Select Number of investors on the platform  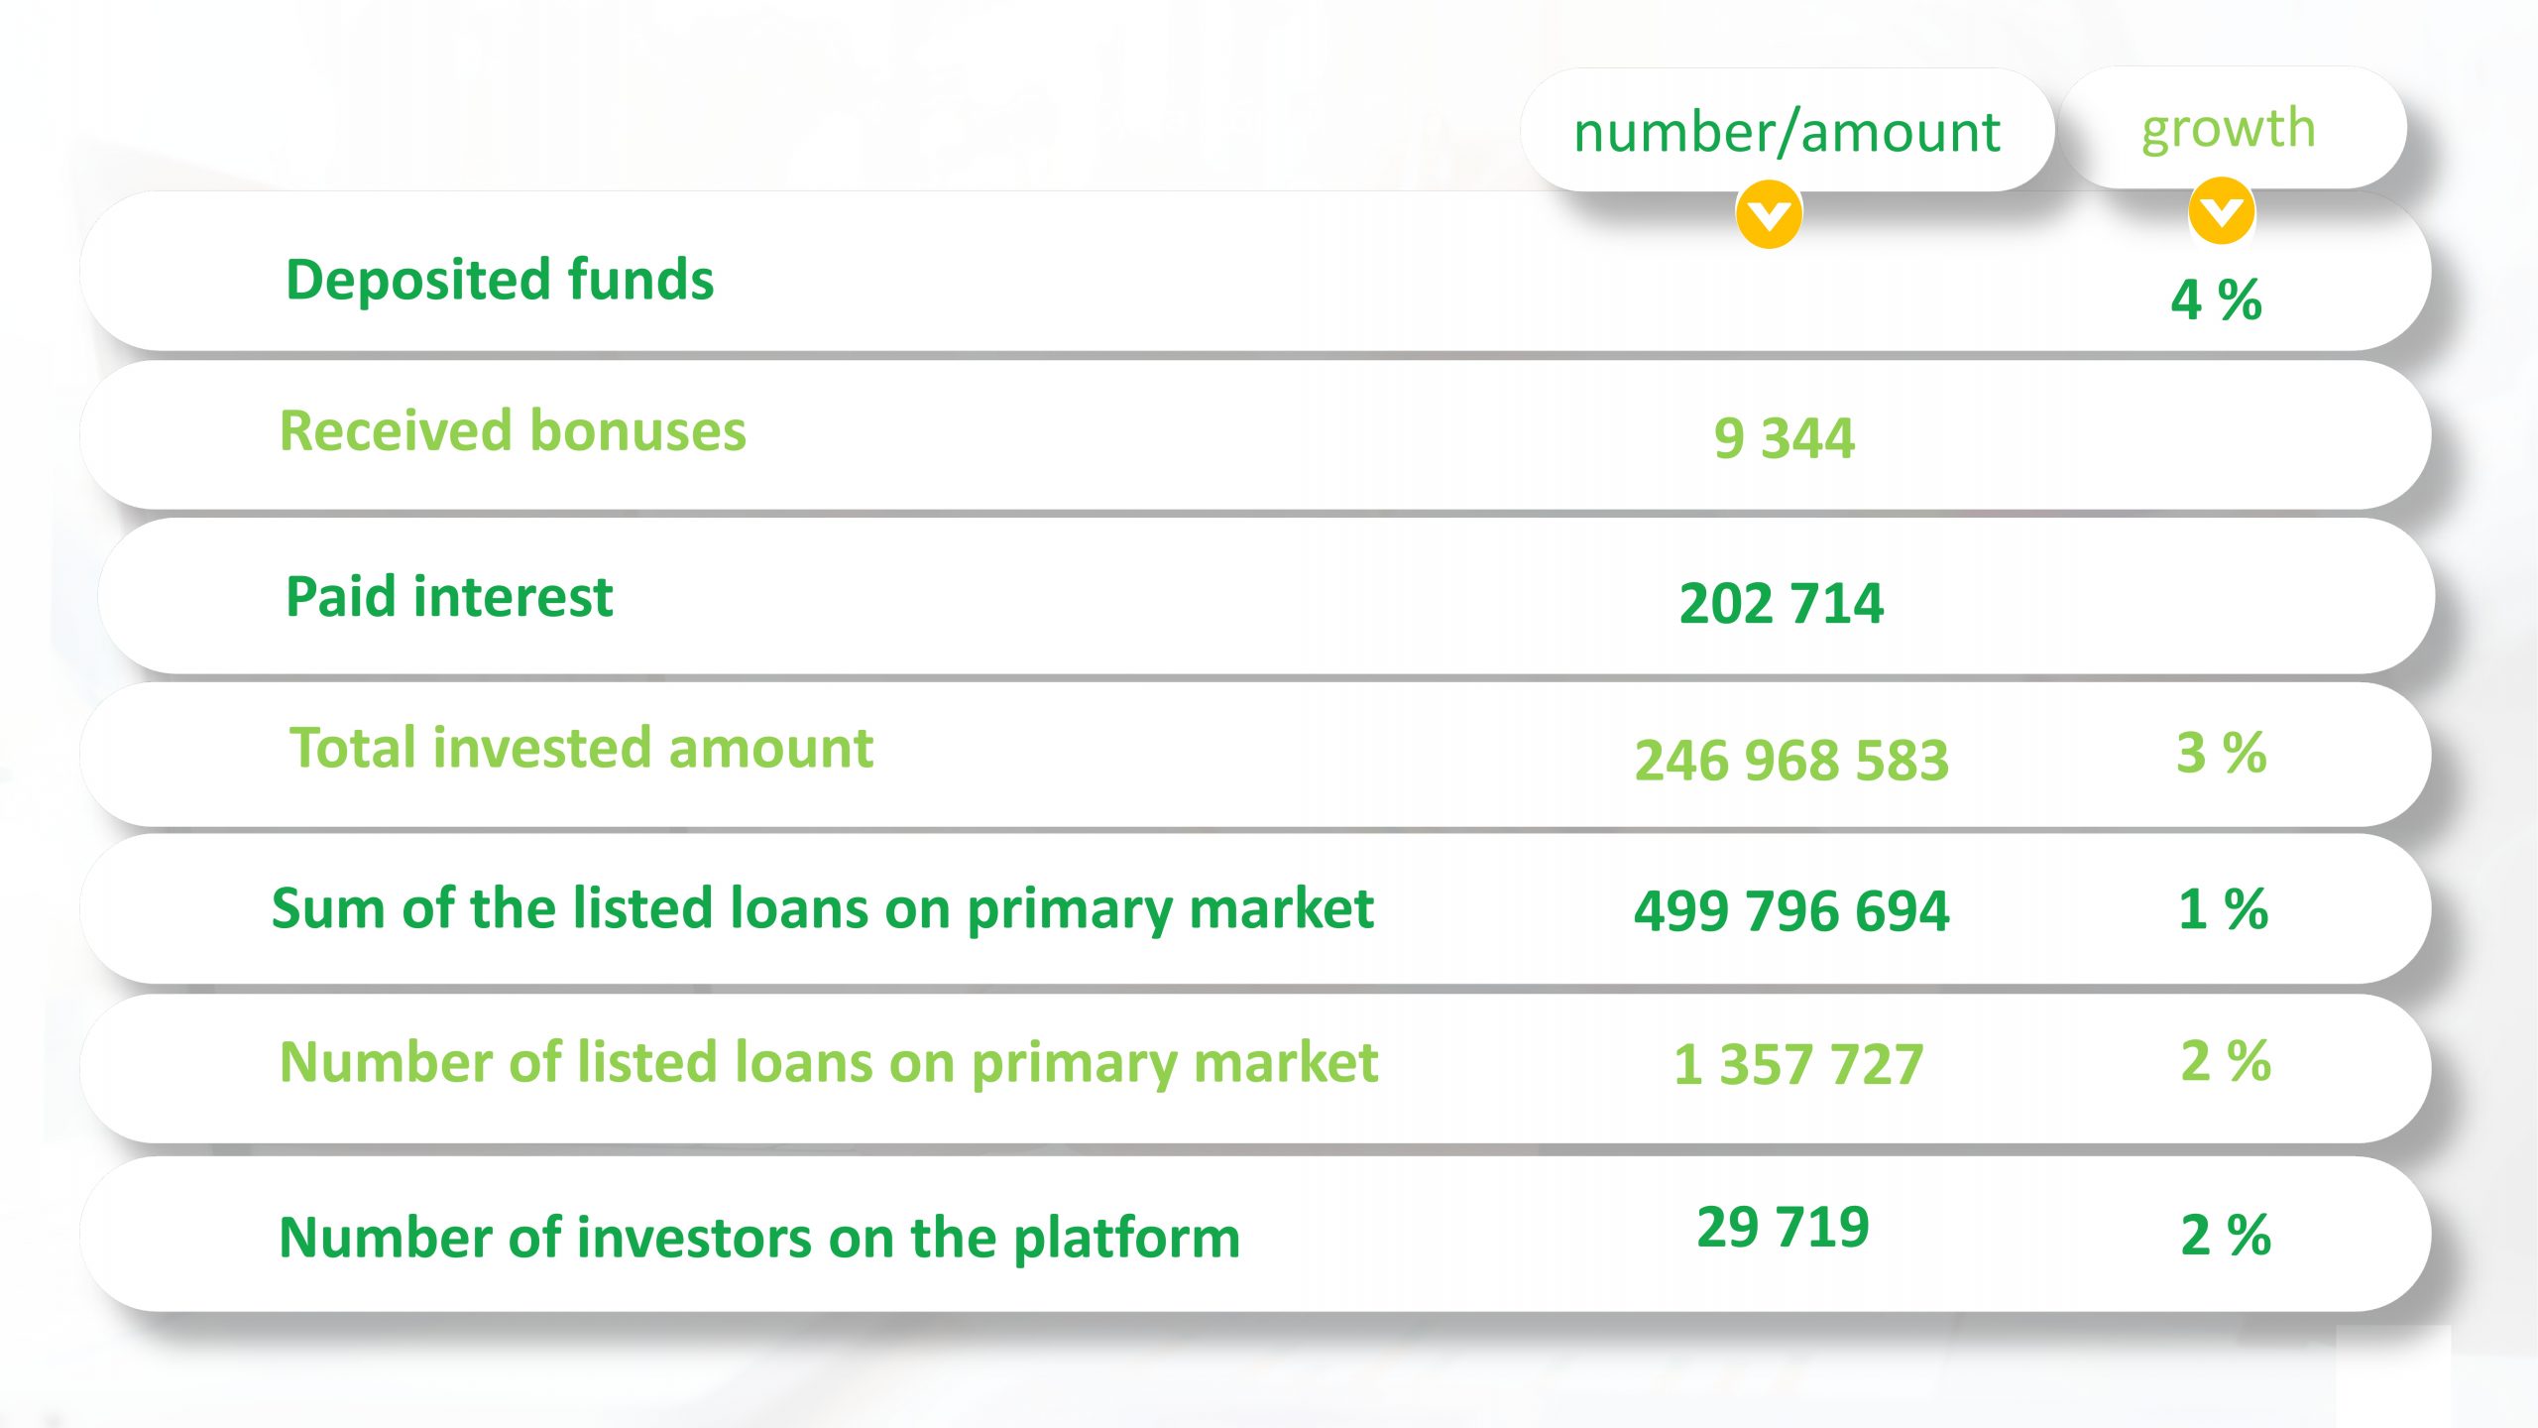click(759, 1238)
